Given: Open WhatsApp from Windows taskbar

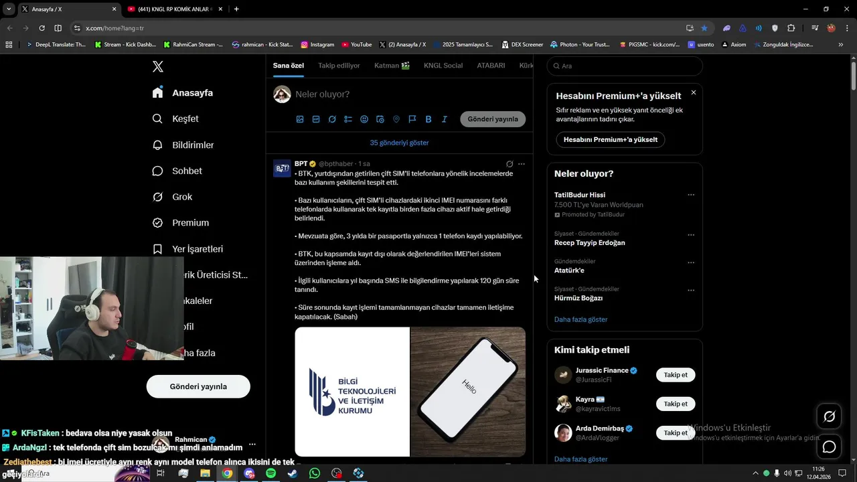Looking at the screenshot, I should point(315,473).
